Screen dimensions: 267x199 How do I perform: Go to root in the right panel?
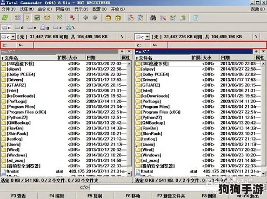pos(256,37)
